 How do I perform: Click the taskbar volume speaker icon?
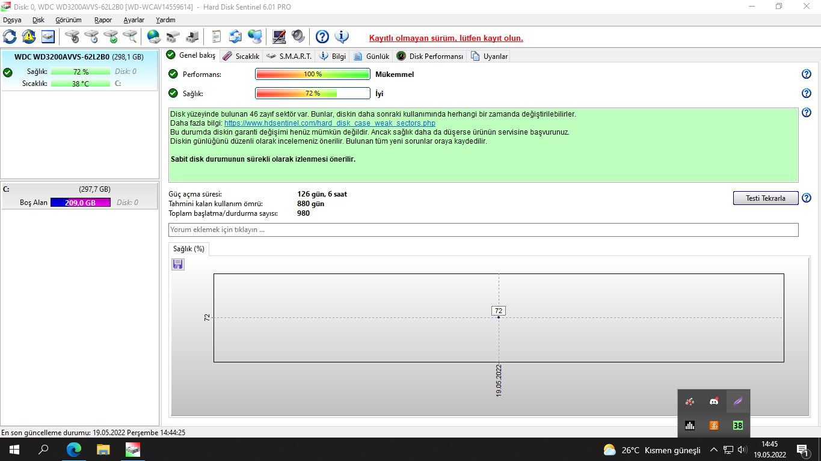(x=742, y=450)
